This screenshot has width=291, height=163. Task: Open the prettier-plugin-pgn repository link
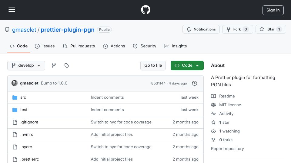[68, 30]
